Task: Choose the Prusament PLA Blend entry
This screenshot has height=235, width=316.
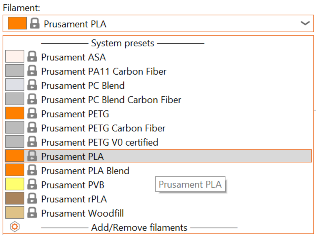Action: pyautogui.click(x=85, y=171)
